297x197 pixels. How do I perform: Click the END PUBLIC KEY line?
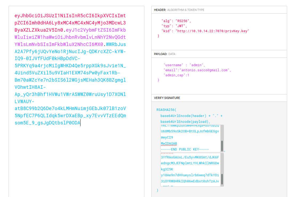(185, 149)
